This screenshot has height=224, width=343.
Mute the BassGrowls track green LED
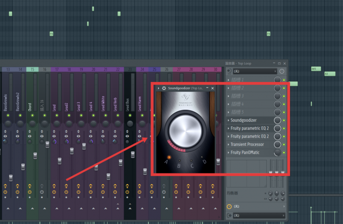pos(8,115)
